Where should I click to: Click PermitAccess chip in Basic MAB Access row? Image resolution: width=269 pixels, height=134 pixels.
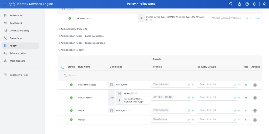tap(161, 84)
